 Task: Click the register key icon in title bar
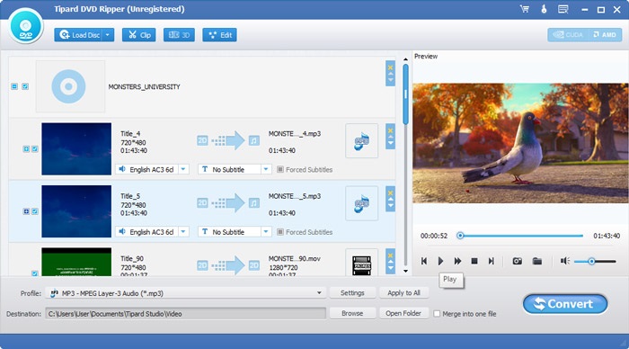point(544,9)
